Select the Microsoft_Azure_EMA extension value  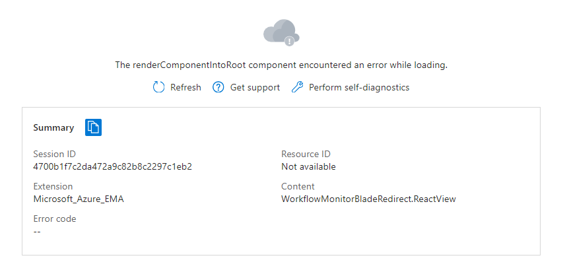(79, 199)
